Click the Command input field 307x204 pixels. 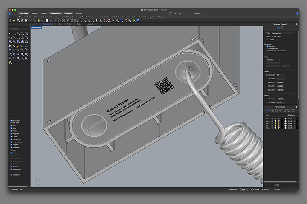[19, 29]
